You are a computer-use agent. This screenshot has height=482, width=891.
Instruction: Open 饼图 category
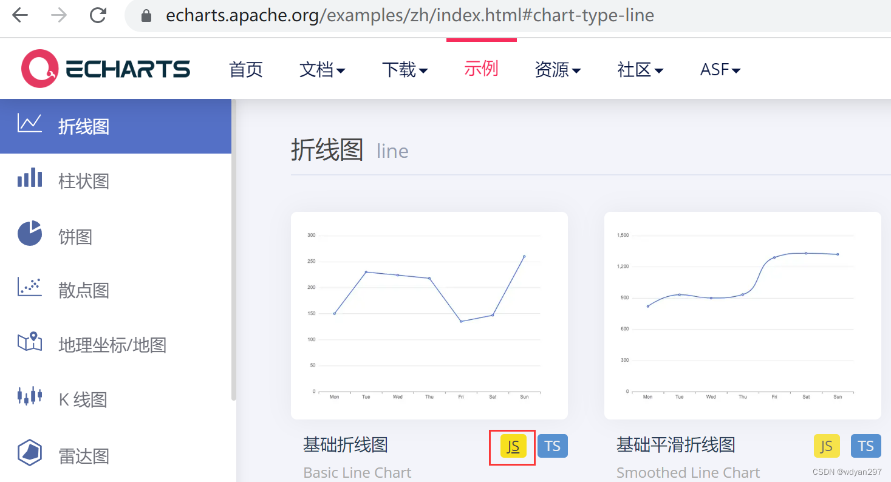(x=75, y=236)
